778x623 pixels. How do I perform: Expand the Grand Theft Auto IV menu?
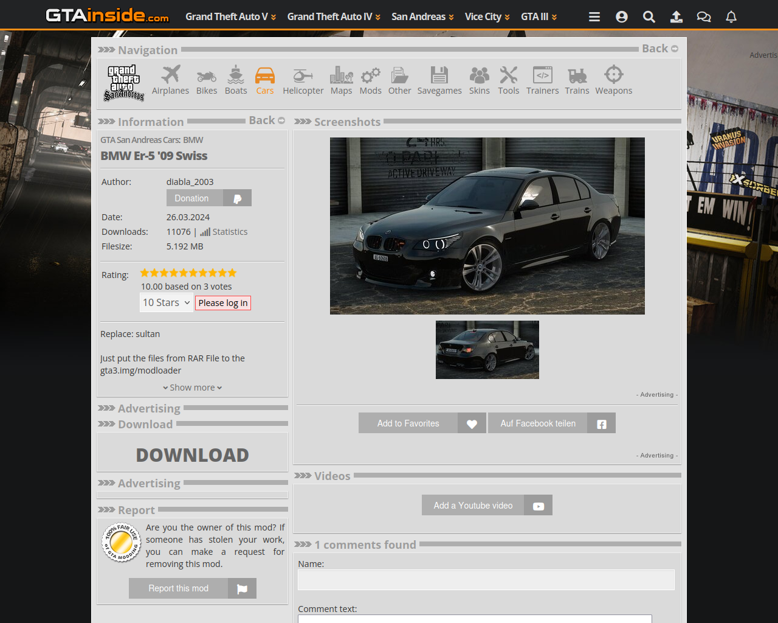(x=334, y=17)
